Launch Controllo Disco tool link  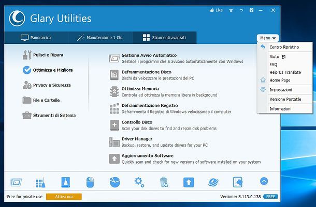click(x=137, y=122)
